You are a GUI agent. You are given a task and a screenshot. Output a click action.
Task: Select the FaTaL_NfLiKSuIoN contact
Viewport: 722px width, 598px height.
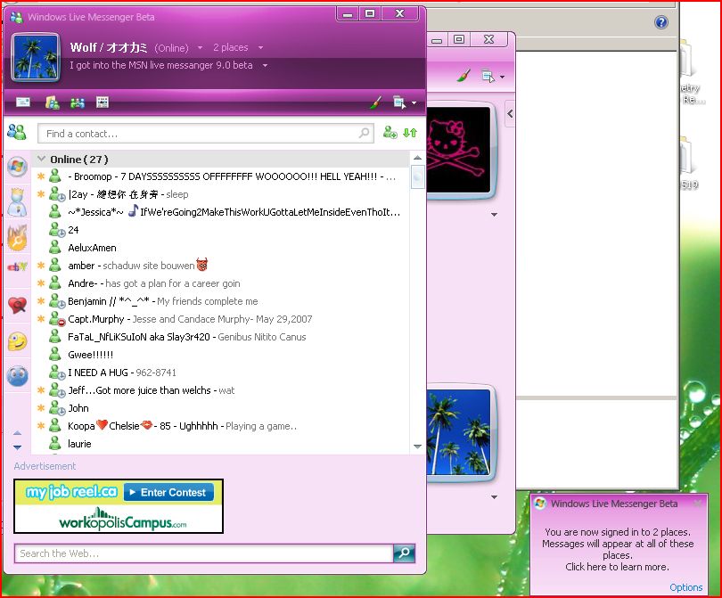pyautogui.click(x=220, y=337)
